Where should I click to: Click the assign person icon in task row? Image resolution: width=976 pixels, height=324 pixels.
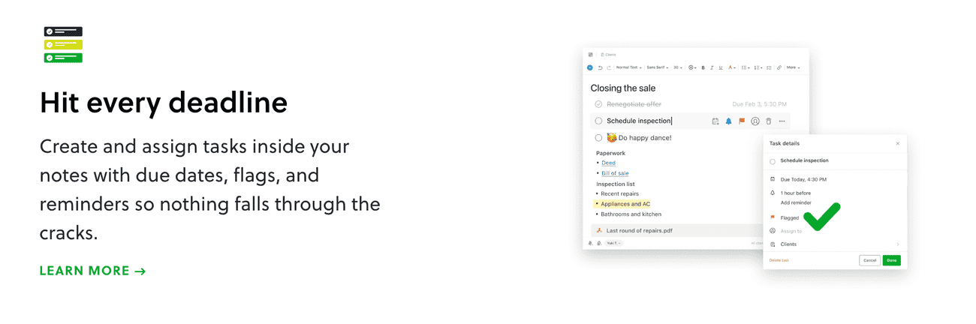755,121
